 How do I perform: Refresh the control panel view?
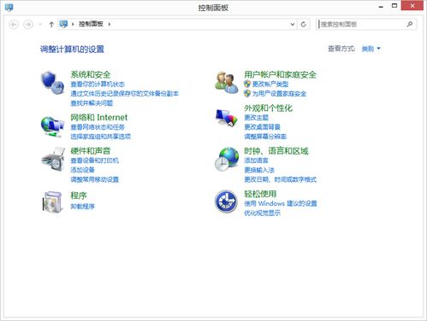pyautogui.click(x=304, y=25)
